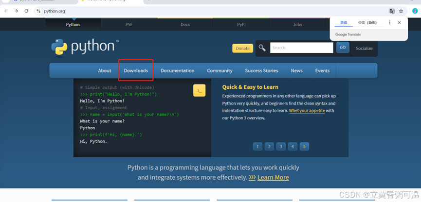This screenshot has width=421, height=202.
Task: Open the Python top navigation tab
Action: [x=73, y=25]
